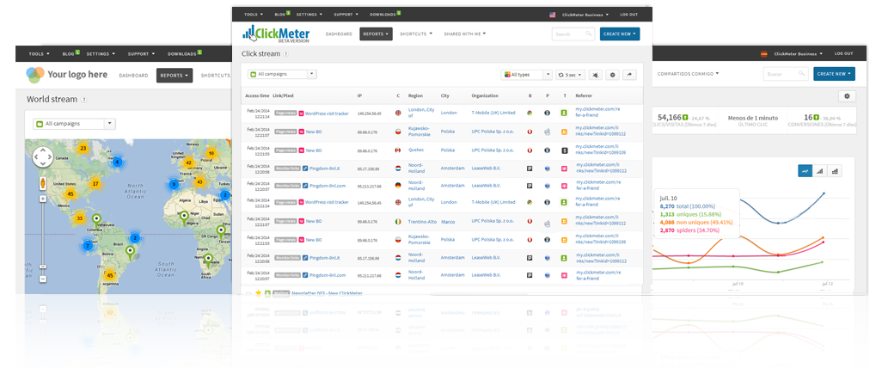Image resolution: width=882 pixels, height=368 pixels.
Task: Click Log Out in center top bar
Action: pos(628,15)
